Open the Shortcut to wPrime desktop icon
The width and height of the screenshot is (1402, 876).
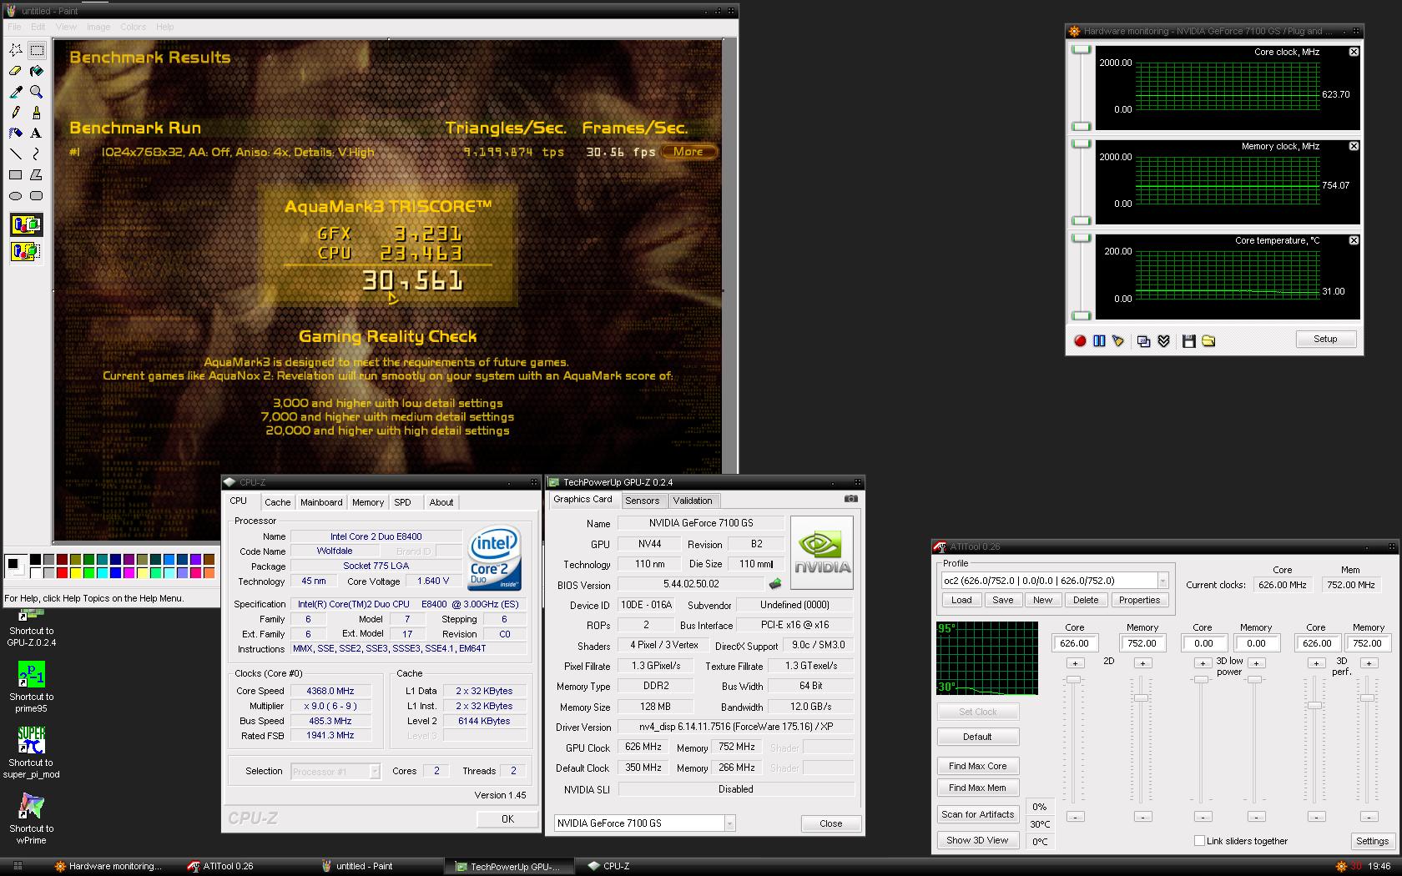click(x=32, y=818)
